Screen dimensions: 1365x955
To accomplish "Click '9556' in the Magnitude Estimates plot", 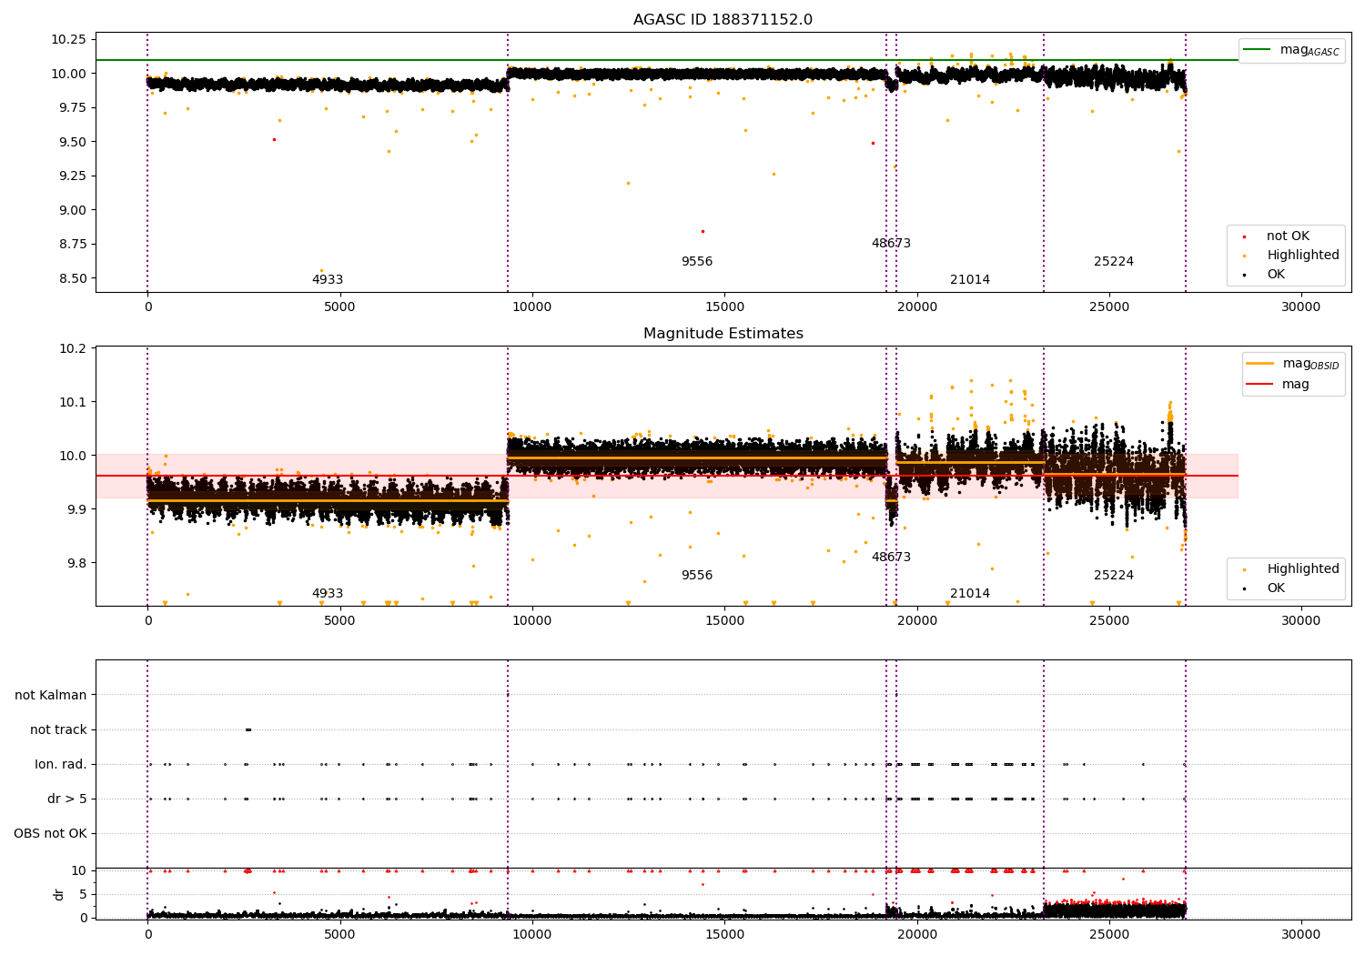I will [697, 576].
